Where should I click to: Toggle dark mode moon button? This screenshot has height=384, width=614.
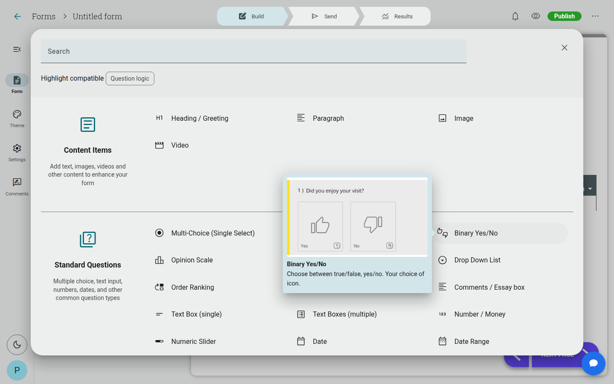pyautogui.click(x=17, y=345)
